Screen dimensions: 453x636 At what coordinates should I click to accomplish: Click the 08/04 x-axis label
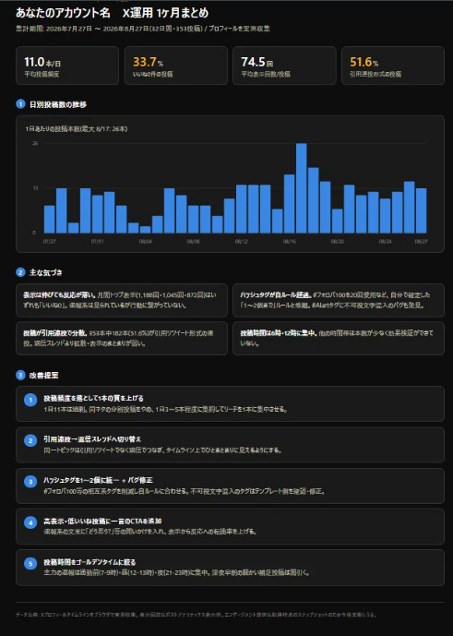[145, 241]
